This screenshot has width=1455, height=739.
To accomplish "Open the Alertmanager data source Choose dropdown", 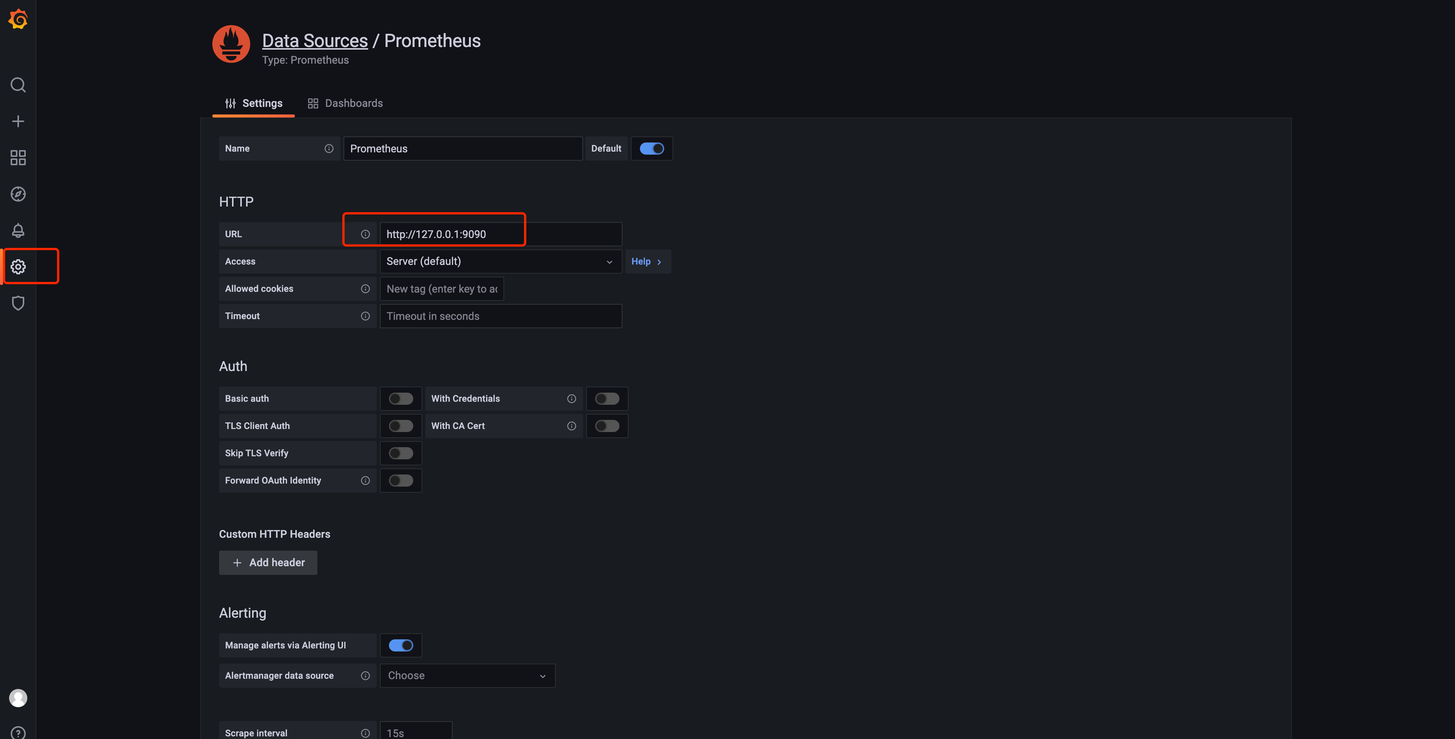I will coord(467,675).
